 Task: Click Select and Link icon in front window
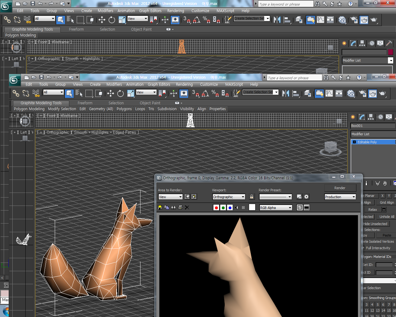(x=16, y=93)
